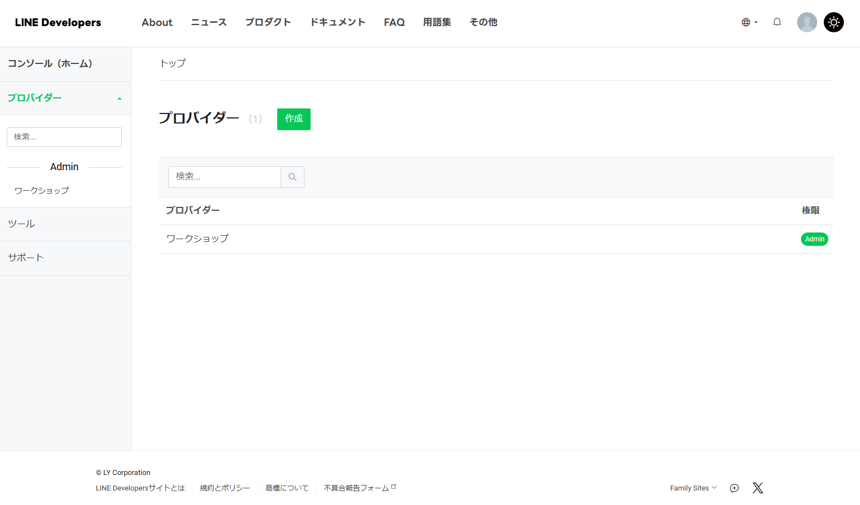The width and height of the screenshot is (860, 505).
Task: Click the LINE Developers logo
Action: (x=58, y=22)
